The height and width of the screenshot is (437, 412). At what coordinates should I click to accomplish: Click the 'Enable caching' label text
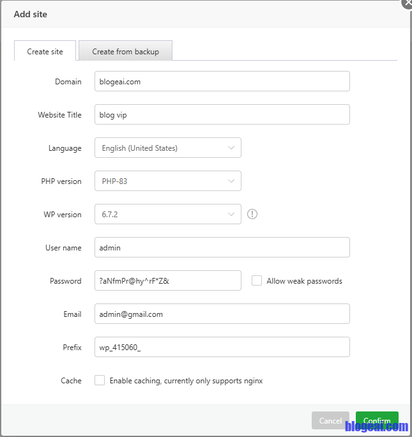pos(186,381)
